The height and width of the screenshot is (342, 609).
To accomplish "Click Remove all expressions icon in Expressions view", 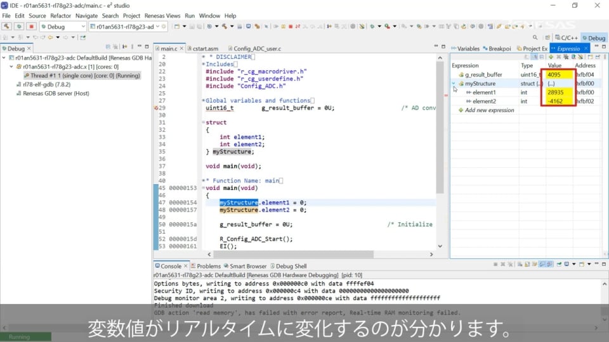I will (x=566, y=58).
